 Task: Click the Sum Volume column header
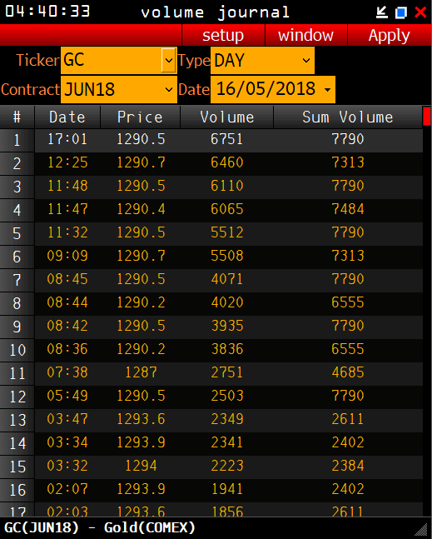[348, 117]
